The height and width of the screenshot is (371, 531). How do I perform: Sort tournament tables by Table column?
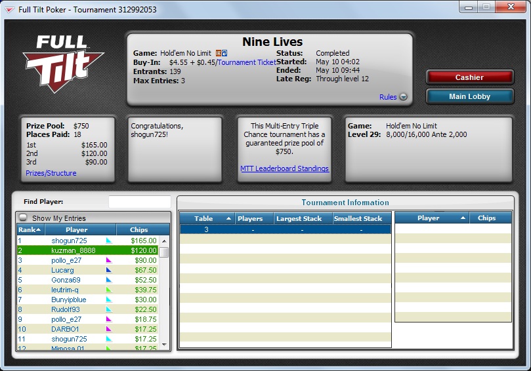click(x=207, y=218)
